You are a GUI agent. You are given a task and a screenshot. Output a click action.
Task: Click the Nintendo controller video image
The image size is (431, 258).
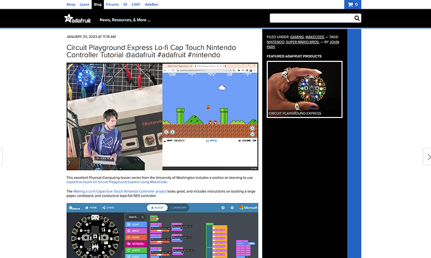tap(162, 116)
